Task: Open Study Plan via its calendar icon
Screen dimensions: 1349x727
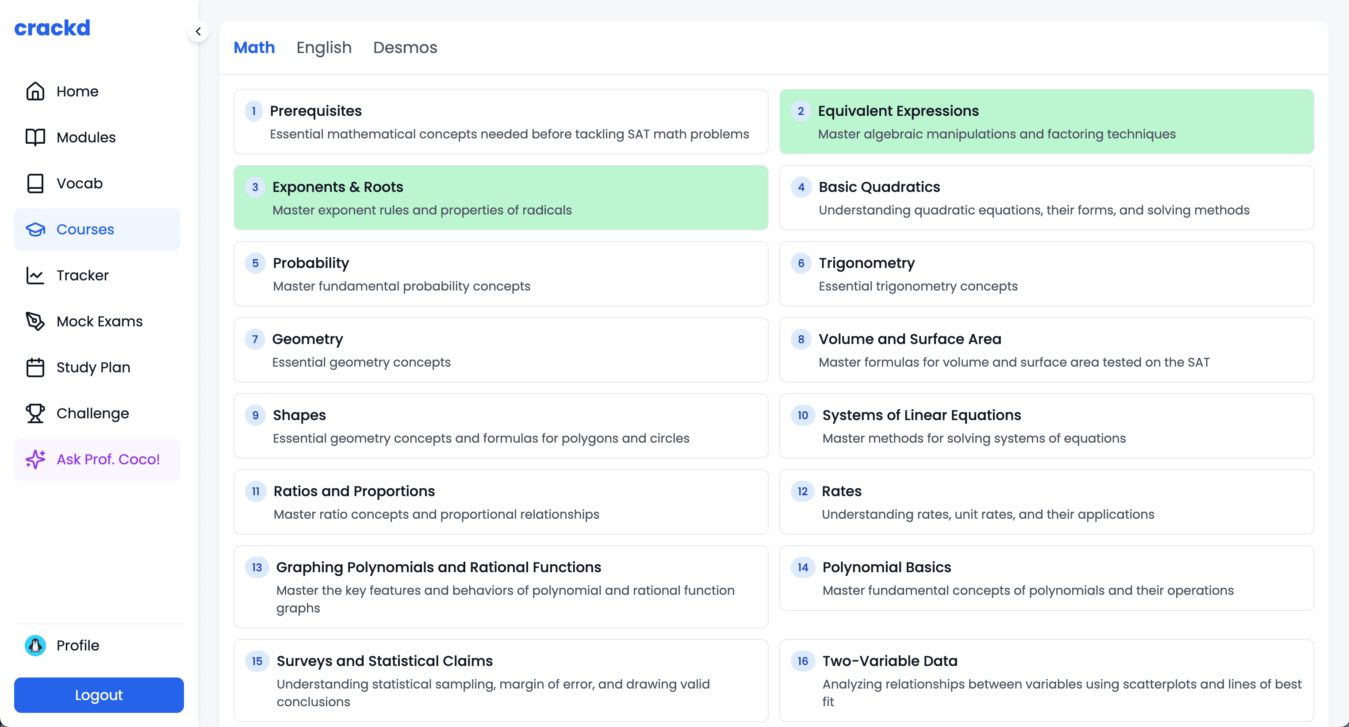Action: (x=34, y=367)
